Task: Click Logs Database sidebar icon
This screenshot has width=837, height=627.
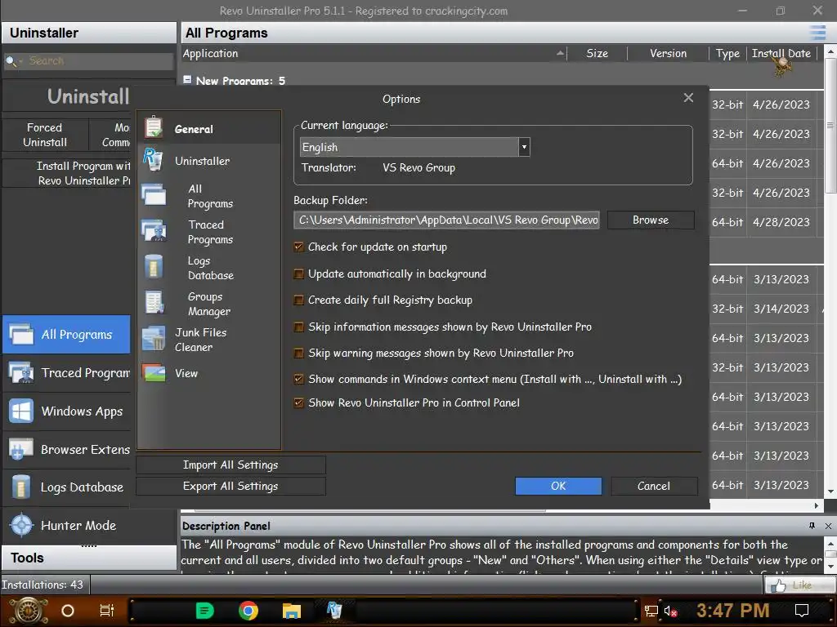Action: pos(21,487)
